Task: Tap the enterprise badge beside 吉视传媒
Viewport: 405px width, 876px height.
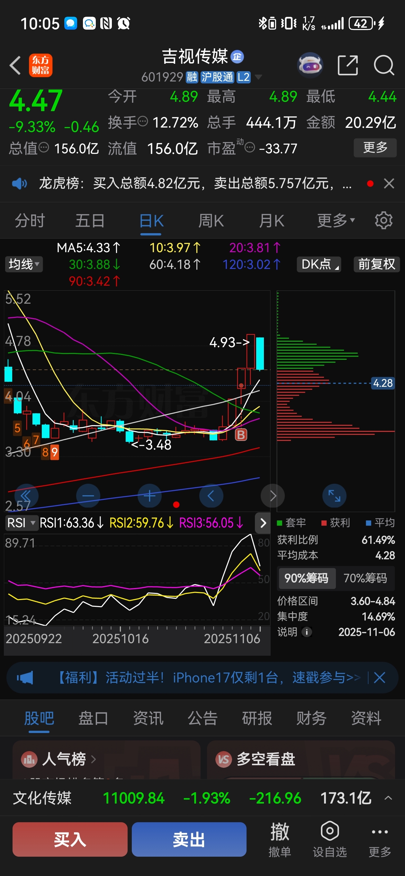Action: (x=237, y=57)
